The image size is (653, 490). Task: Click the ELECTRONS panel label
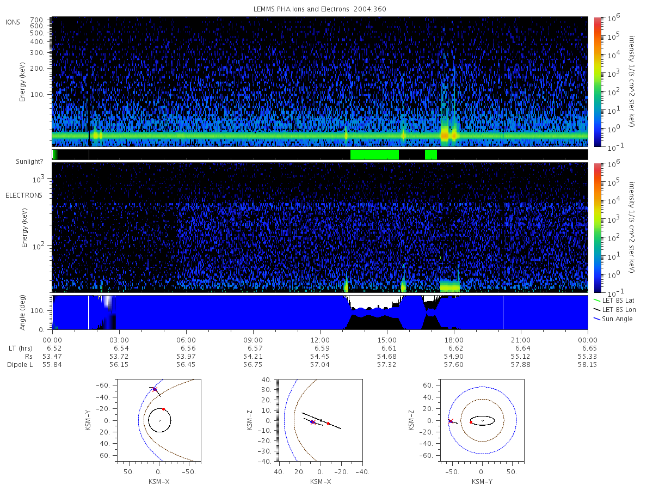click(x=23, y=195)
